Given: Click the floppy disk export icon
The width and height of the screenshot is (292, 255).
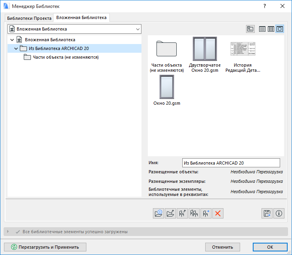Looking at the screenshot, I should (267, 213).
